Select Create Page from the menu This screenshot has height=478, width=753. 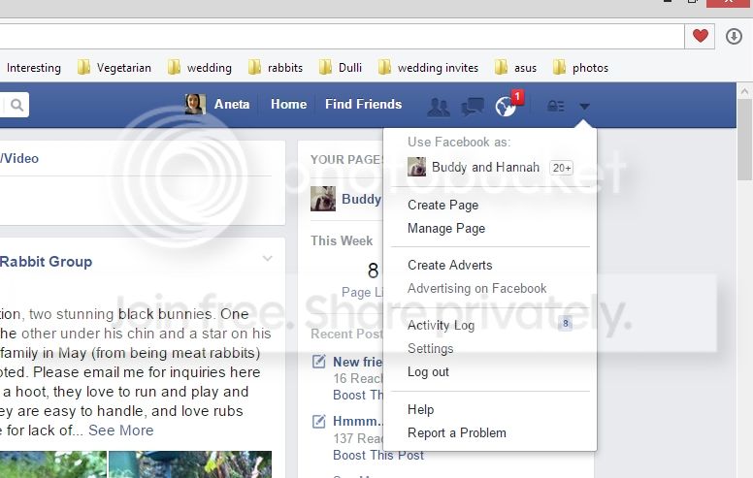[x=442, y=205]
